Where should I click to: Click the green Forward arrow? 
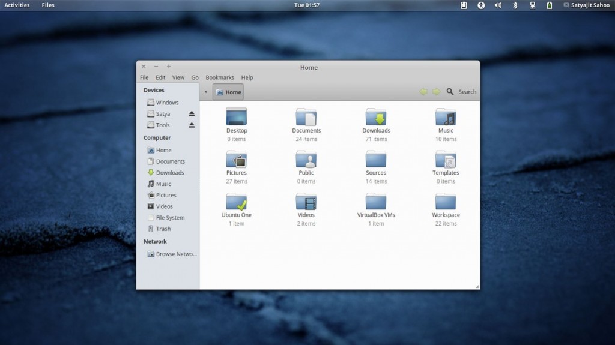click(436, 92)
